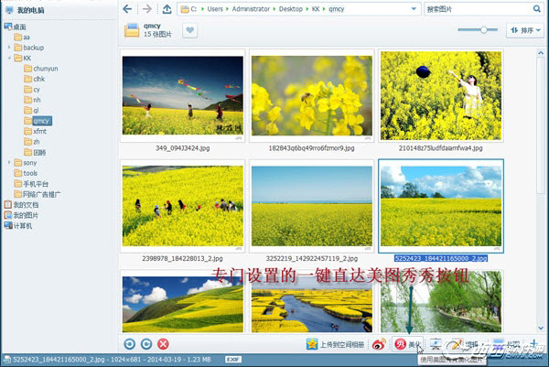The image size is (549, 367).
Task: Share to Weibo icon
Action: (379, 344)
